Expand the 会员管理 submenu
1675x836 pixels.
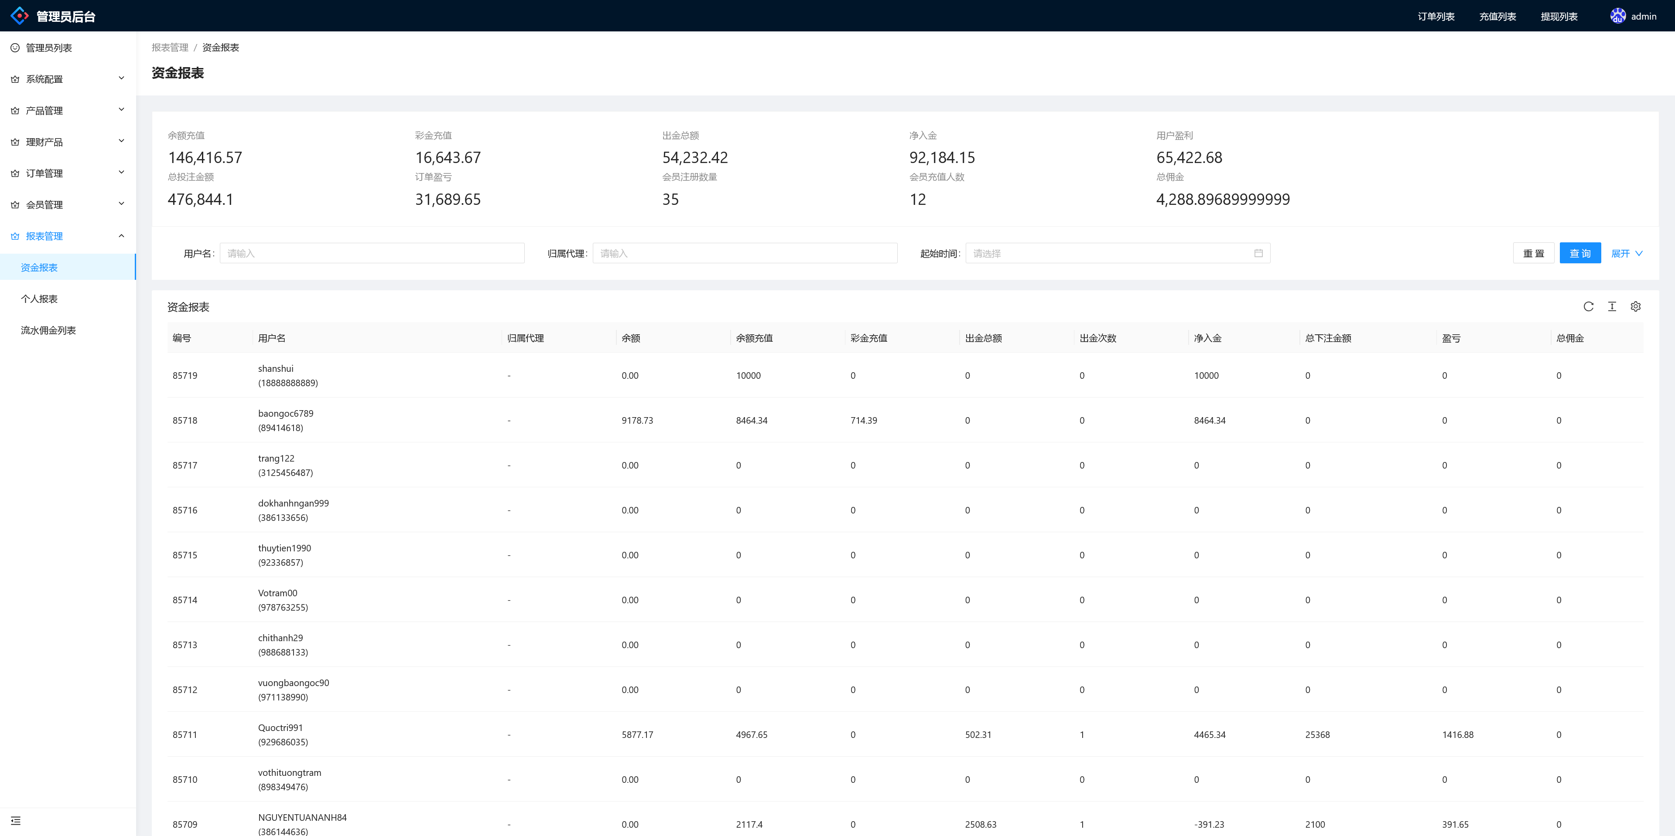[x=68, y=204]
